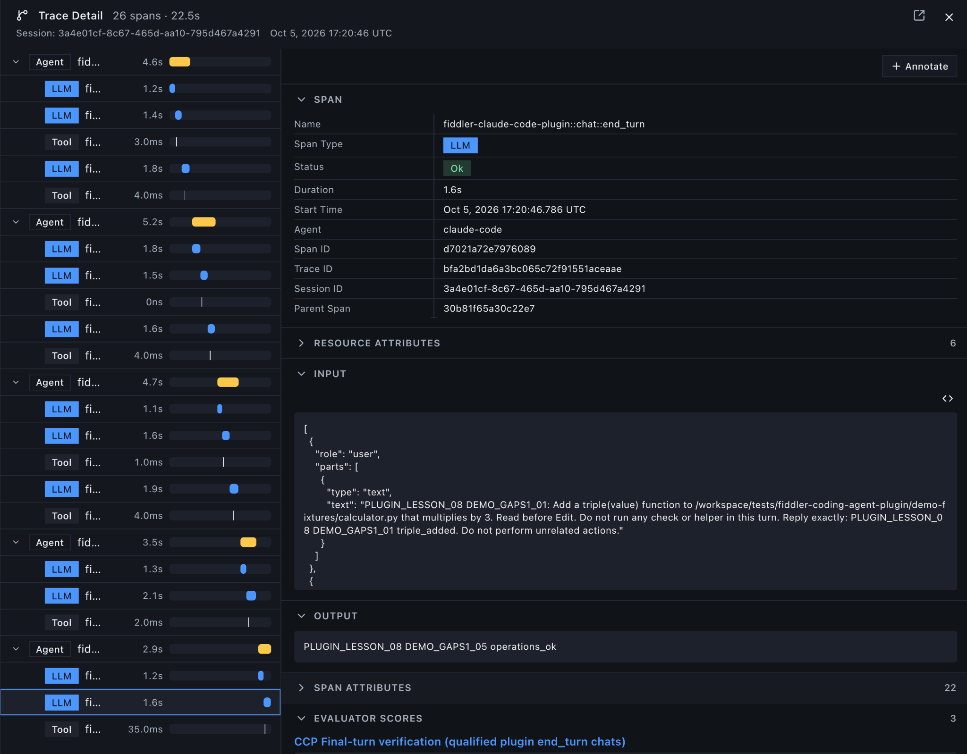Click the span name fiddler-claude-code-plugin::chat::end_turn

click(543, 124)
